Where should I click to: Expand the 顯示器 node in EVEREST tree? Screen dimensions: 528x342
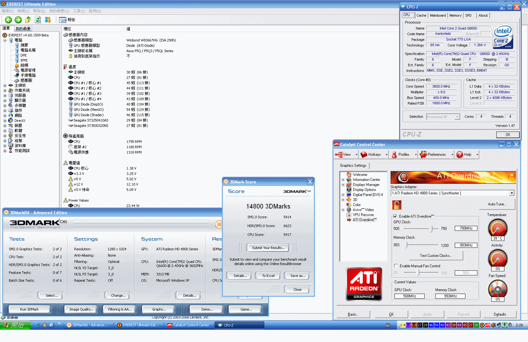tap(5, 100)
